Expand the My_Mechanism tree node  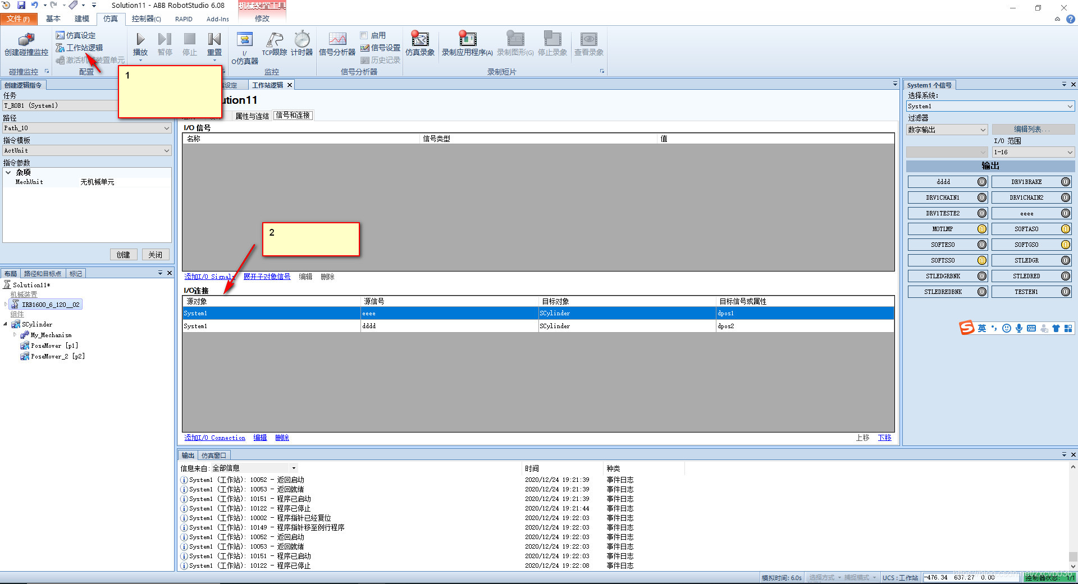pyautogui.click(x=15, y=335)
